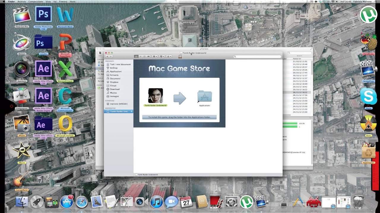This screenshot has height=213, width=380.
Task: Open AppCleaner desktop icon
Action: (x=368, y=151)
